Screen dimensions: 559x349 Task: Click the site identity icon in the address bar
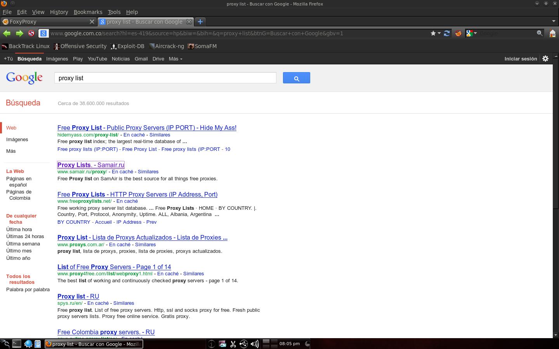43,33
